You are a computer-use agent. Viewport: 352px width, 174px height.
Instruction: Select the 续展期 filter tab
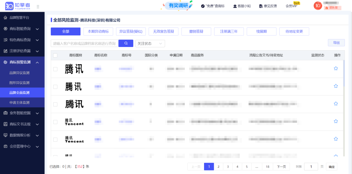(261, 31)
